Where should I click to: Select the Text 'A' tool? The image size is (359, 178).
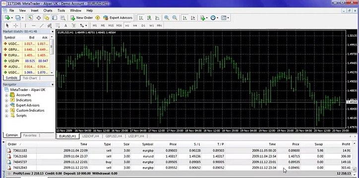tap(65, 25)
